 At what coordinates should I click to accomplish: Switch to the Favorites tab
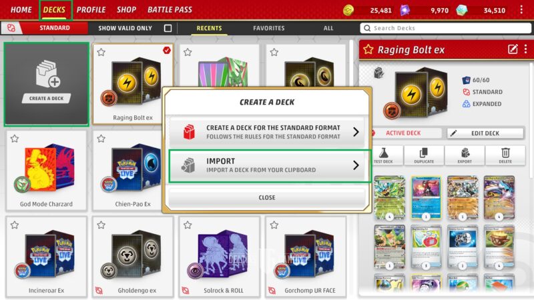click(x=269, y=28)
